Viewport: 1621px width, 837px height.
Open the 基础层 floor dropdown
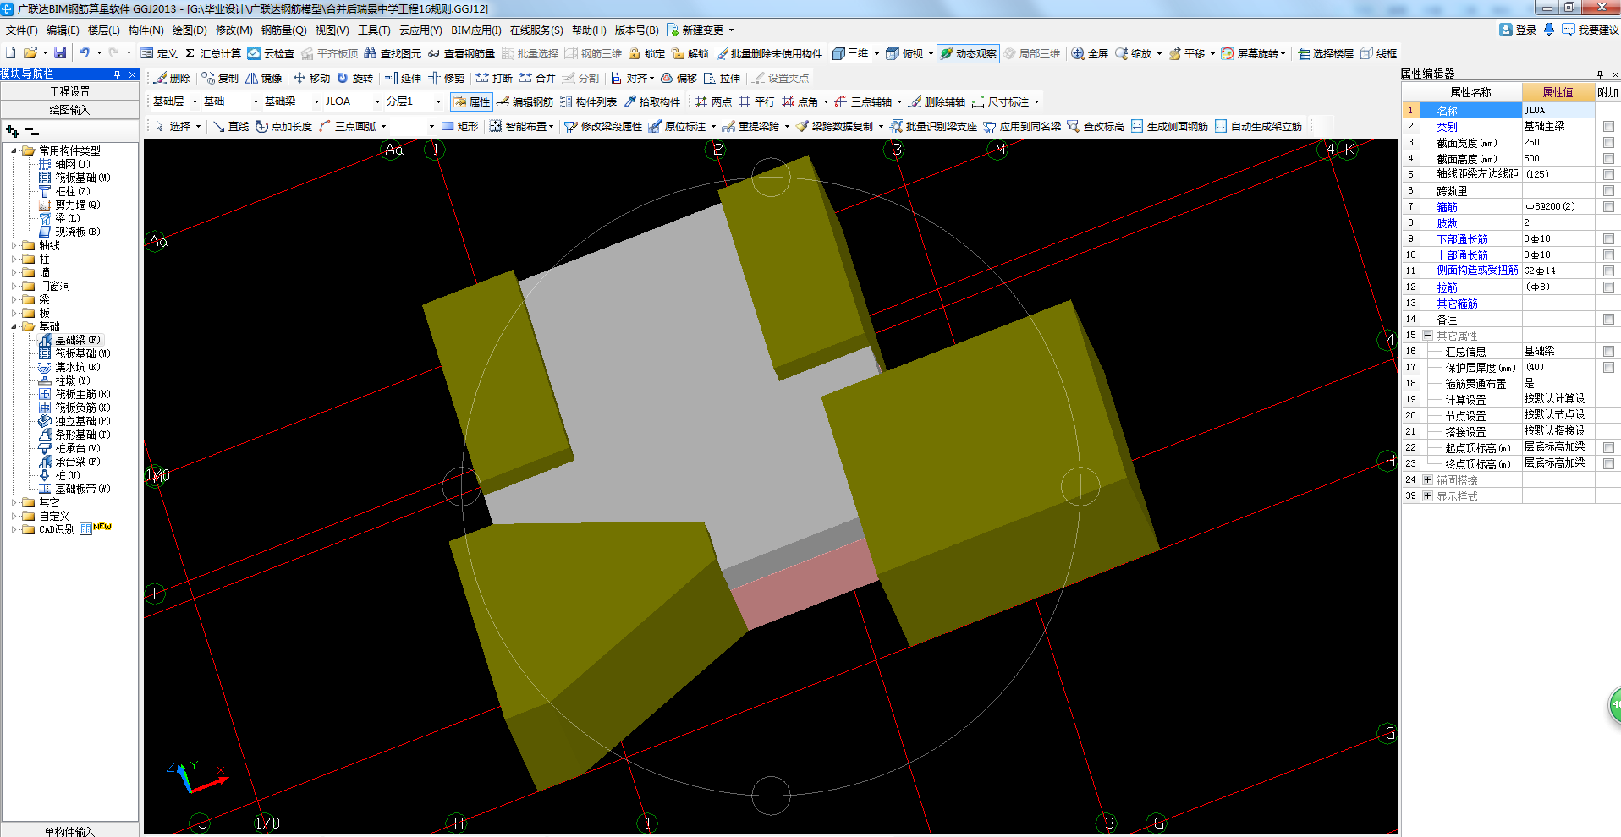click(195, 101)
